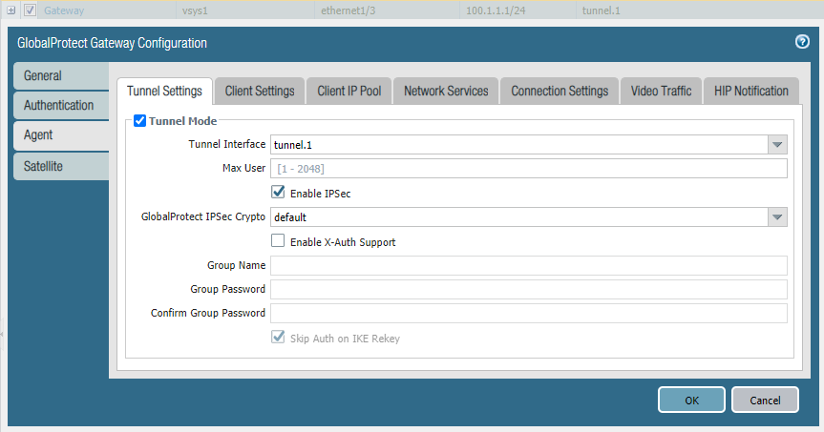Select the Agent side tab

(61, 135)
